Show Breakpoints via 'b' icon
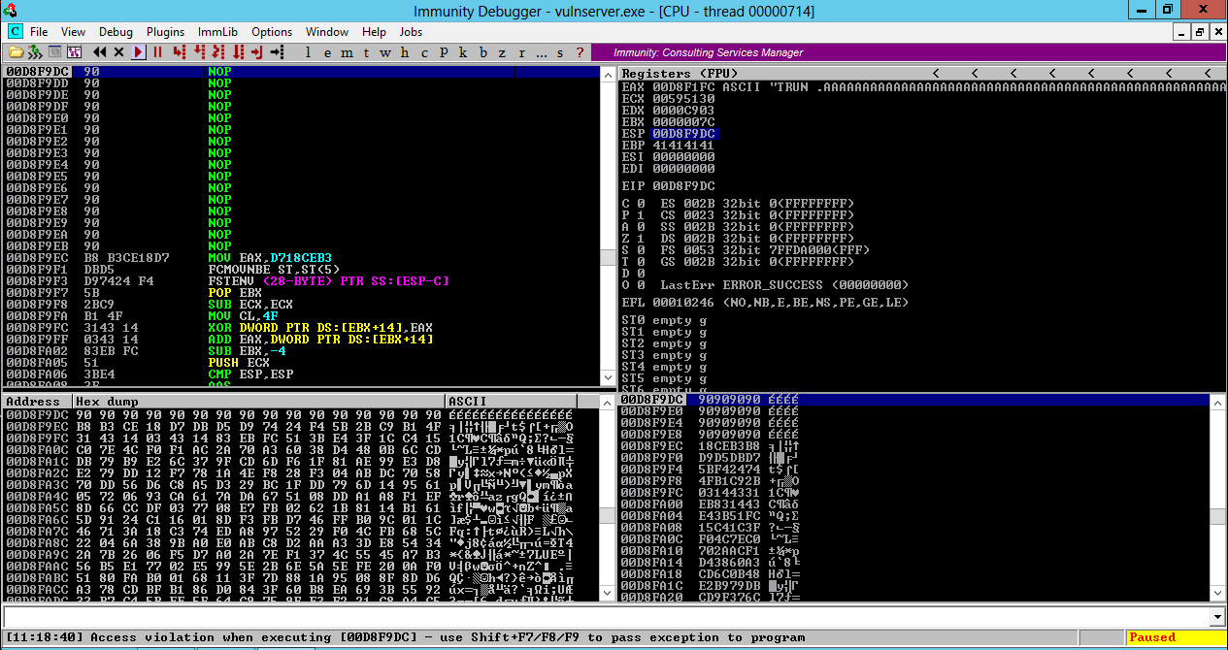The width and height of the screenshot is (1228, 650). [483, 51]
